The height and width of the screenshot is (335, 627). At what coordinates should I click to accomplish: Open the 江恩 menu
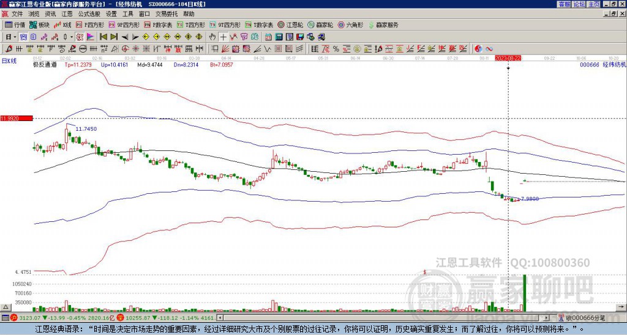[x=67, y=14]
